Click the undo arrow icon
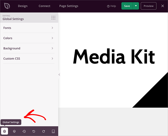Viewport: 168px width, 136px height. (x=34, y=131)
